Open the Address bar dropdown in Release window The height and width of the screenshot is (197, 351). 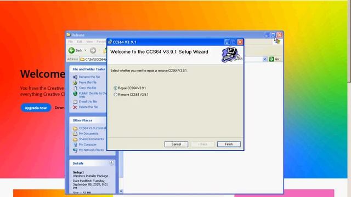coord(264,59)
